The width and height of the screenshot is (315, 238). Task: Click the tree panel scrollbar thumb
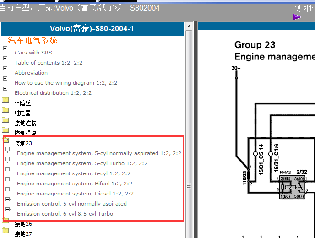pyautogui.click(x=189, y=134)
